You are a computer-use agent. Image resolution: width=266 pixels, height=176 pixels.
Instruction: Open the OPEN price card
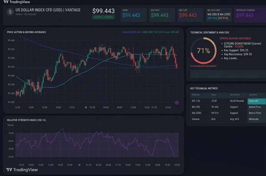(x=134, y=15)
